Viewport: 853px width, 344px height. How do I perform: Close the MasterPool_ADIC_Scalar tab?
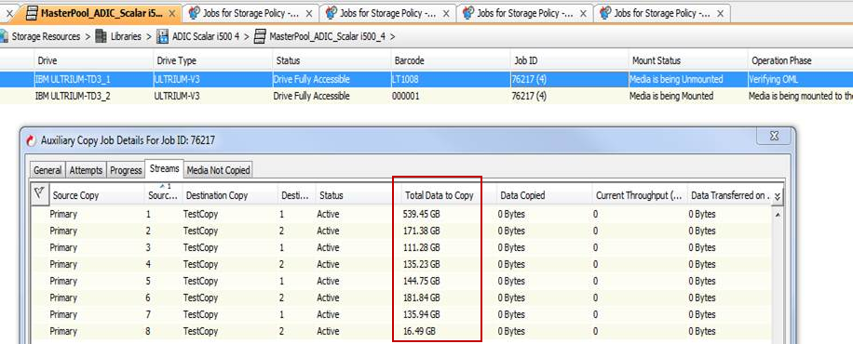172,14
